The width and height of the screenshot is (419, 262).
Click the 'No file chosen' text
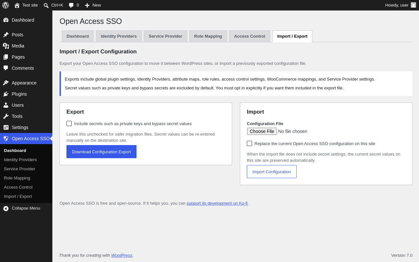[x=293, y=131]
